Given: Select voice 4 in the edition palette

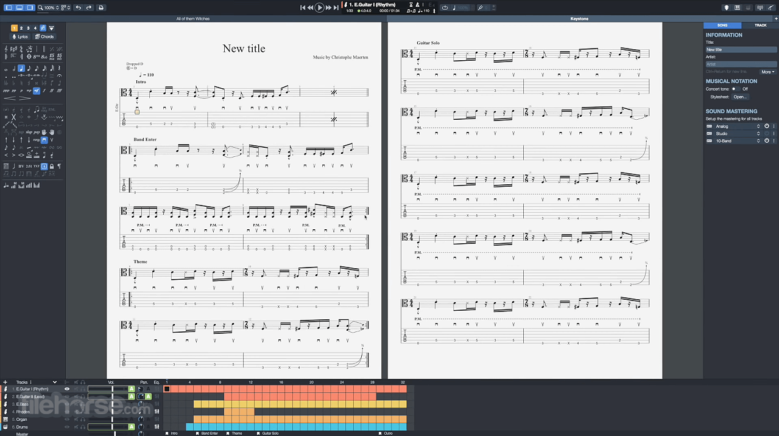Looking at the screenshot, I should (x=35, y=28).
